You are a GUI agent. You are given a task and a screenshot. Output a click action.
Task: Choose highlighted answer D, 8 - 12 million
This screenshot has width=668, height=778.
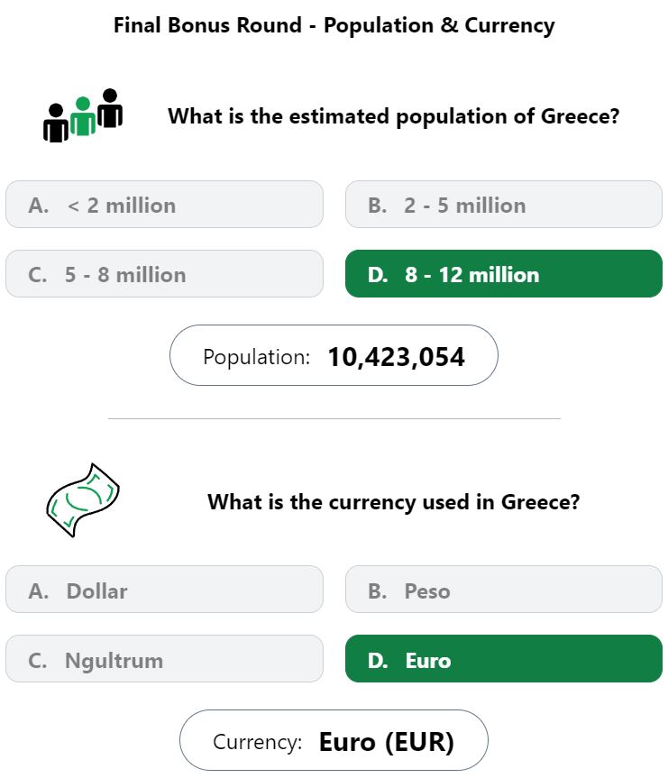504,274
